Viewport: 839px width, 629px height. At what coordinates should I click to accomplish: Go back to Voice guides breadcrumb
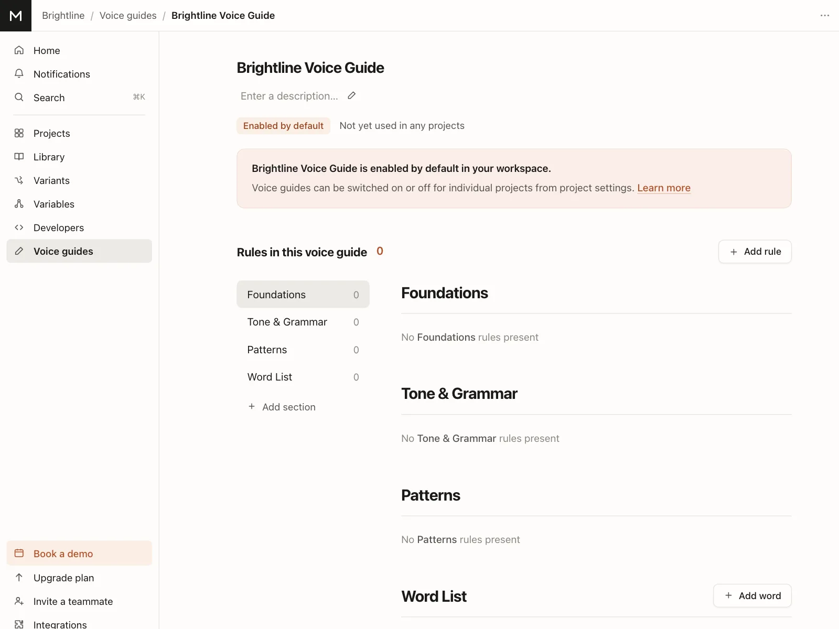128,16
